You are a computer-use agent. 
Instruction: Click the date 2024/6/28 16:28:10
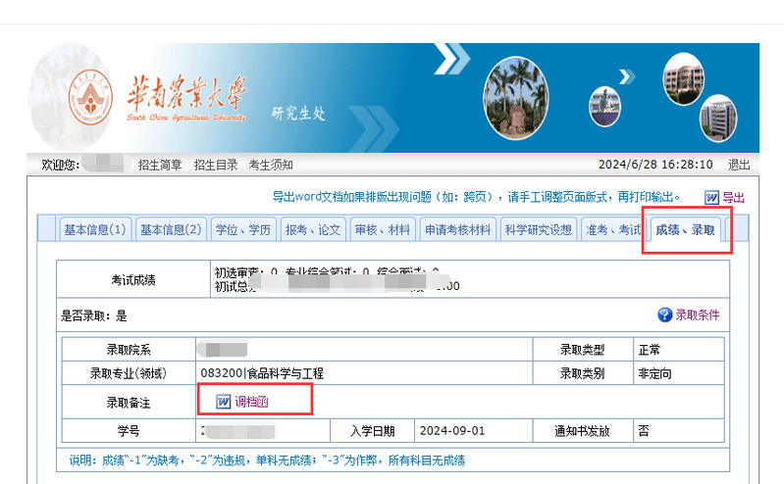pos(655,165)
